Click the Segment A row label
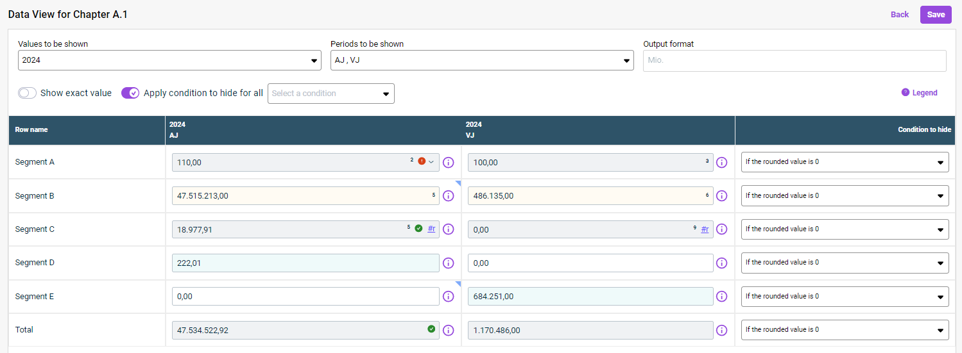Screen dimensions: 962x353 point(35,162)
